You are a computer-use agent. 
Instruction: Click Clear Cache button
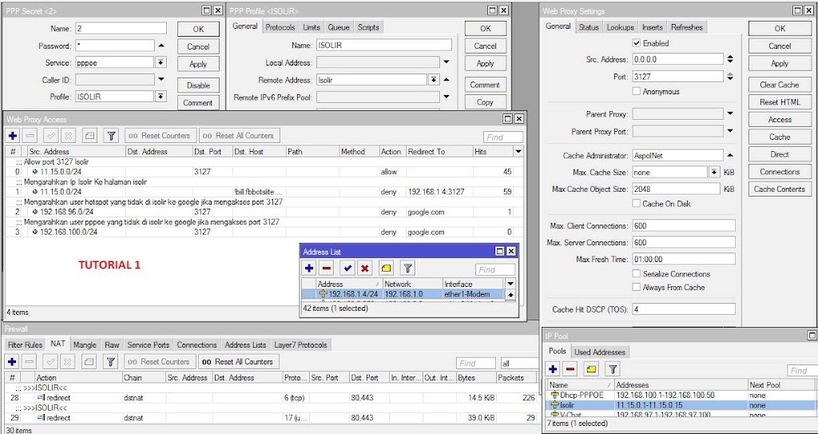tap(780, 85)
